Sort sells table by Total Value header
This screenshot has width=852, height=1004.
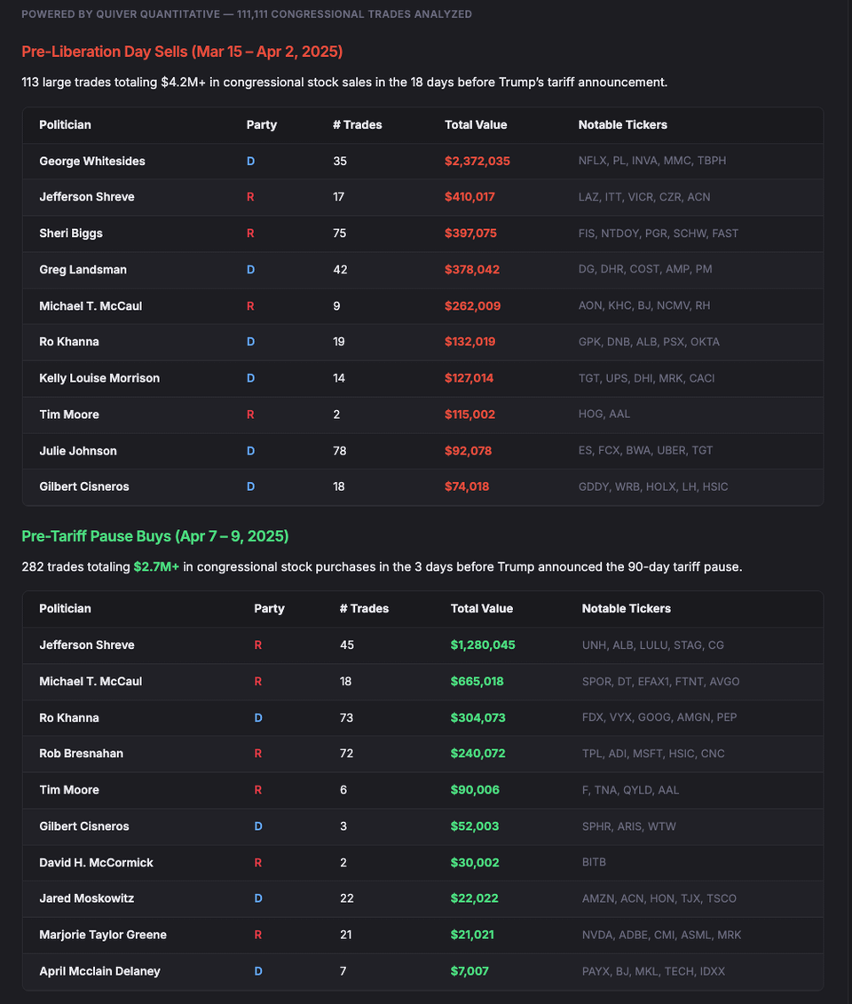[x=476, y=125]
